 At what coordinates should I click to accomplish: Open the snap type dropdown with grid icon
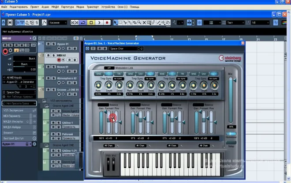click(x=212, y=22)
